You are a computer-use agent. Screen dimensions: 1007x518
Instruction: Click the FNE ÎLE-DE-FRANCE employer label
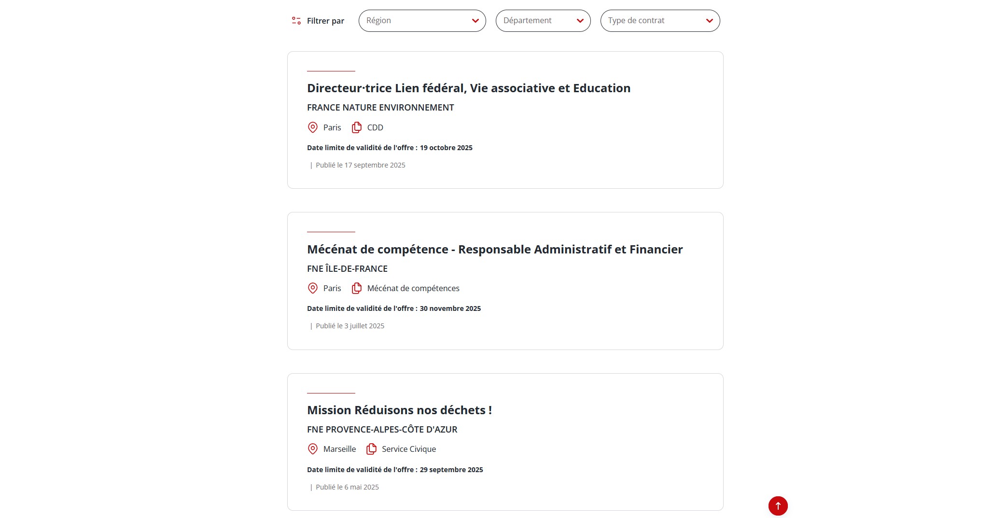[347, 268]
